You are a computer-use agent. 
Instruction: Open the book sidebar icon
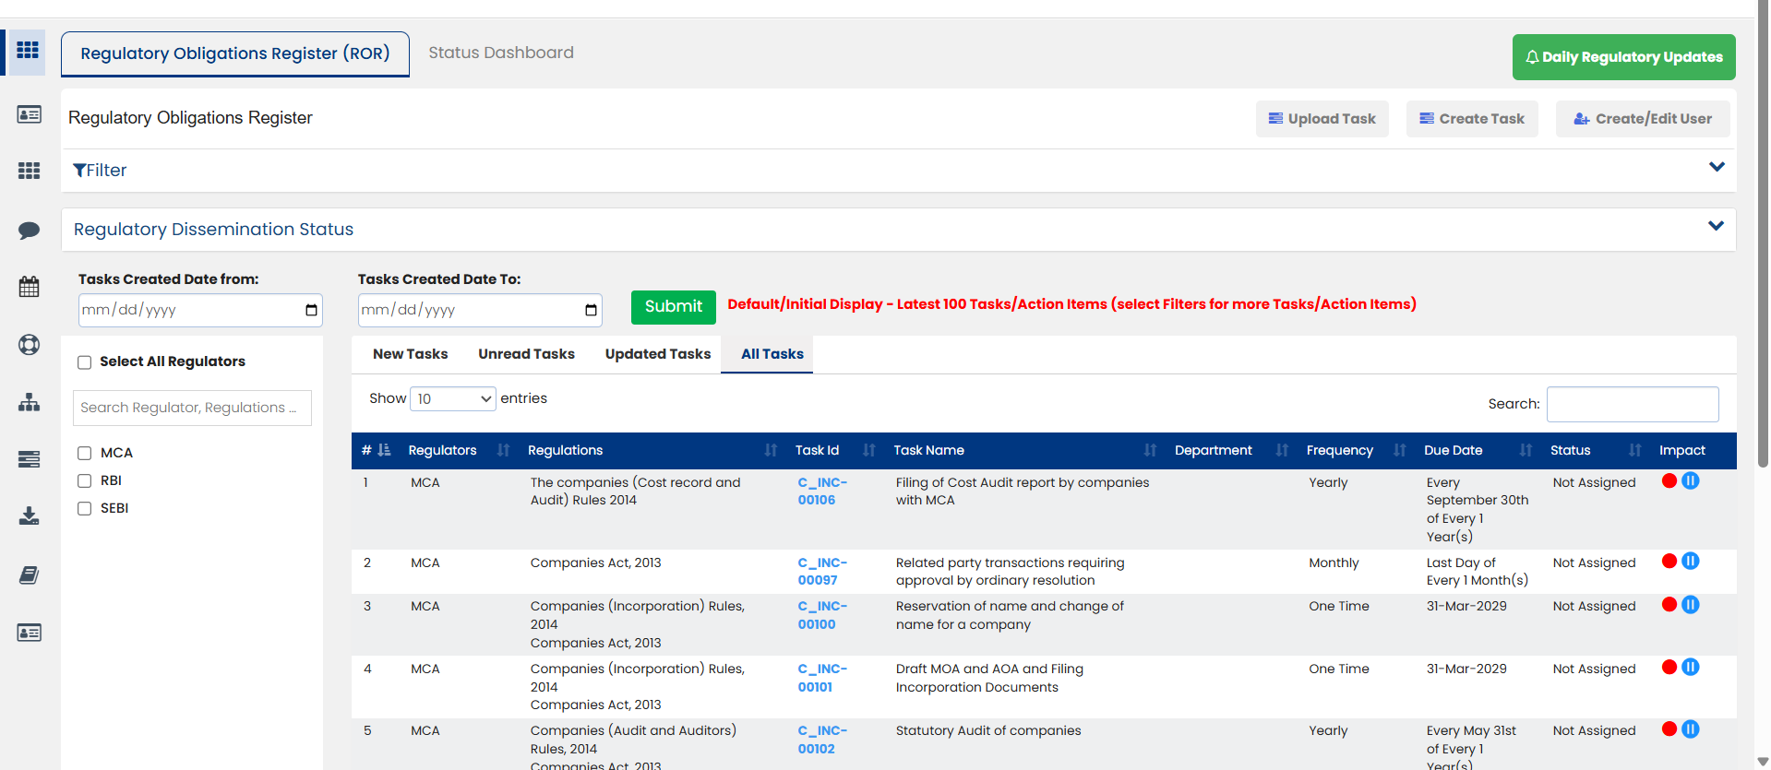click(29, 575)
